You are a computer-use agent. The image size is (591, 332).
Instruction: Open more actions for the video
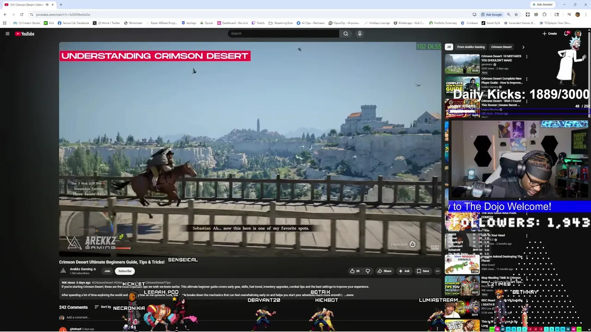tap(437, 271)
